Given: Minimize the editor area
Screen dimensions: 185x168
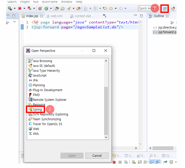Looking at the screenshot, I should pyautogui.click(x=135, y=15).
